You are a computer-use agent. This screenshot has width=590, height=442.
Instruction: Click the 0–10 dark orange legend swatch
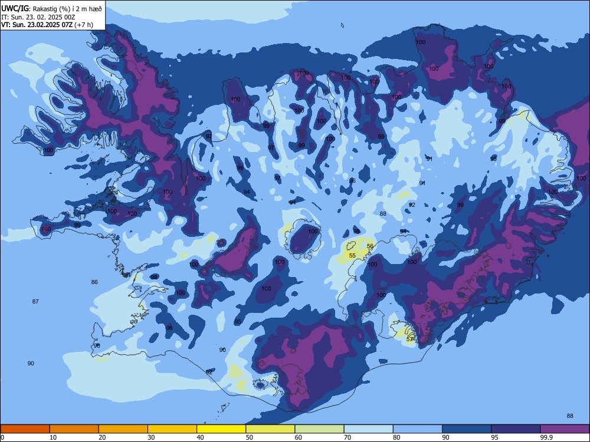click(25, 429)
